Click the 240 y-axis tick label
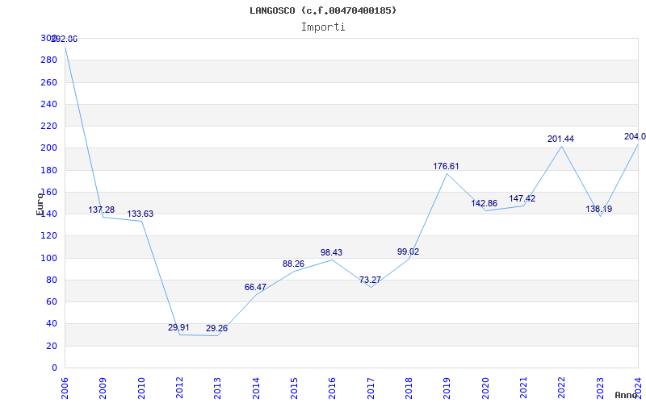The height and width of the screenshot is (403, 646). [49, 105]
